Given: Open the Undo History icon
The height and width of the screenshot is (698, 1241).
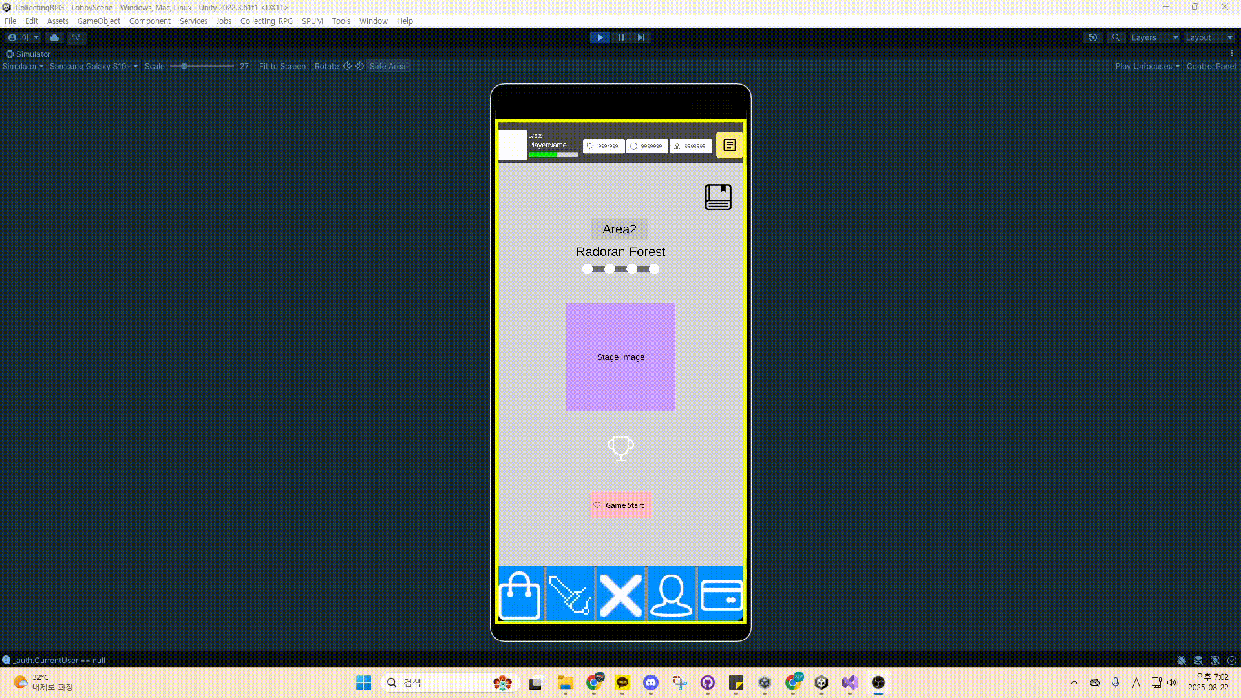Looking at the screenshot, I should click(x=1093, y=37).
